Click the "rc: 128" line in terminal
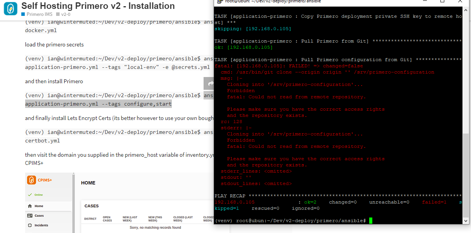 pyautogui.click(x=231, y=122)
